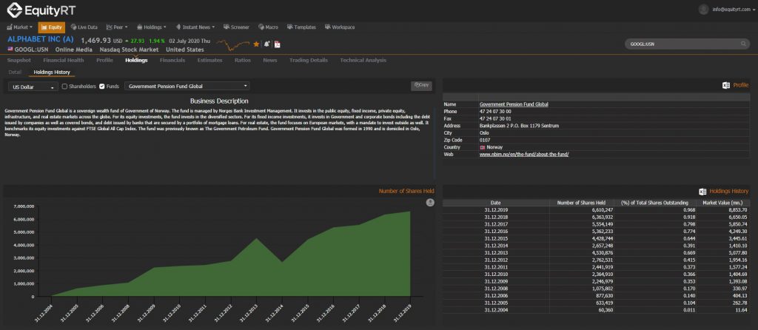Select the Equity section
The image size is (758, 330).
pos(51,27)
